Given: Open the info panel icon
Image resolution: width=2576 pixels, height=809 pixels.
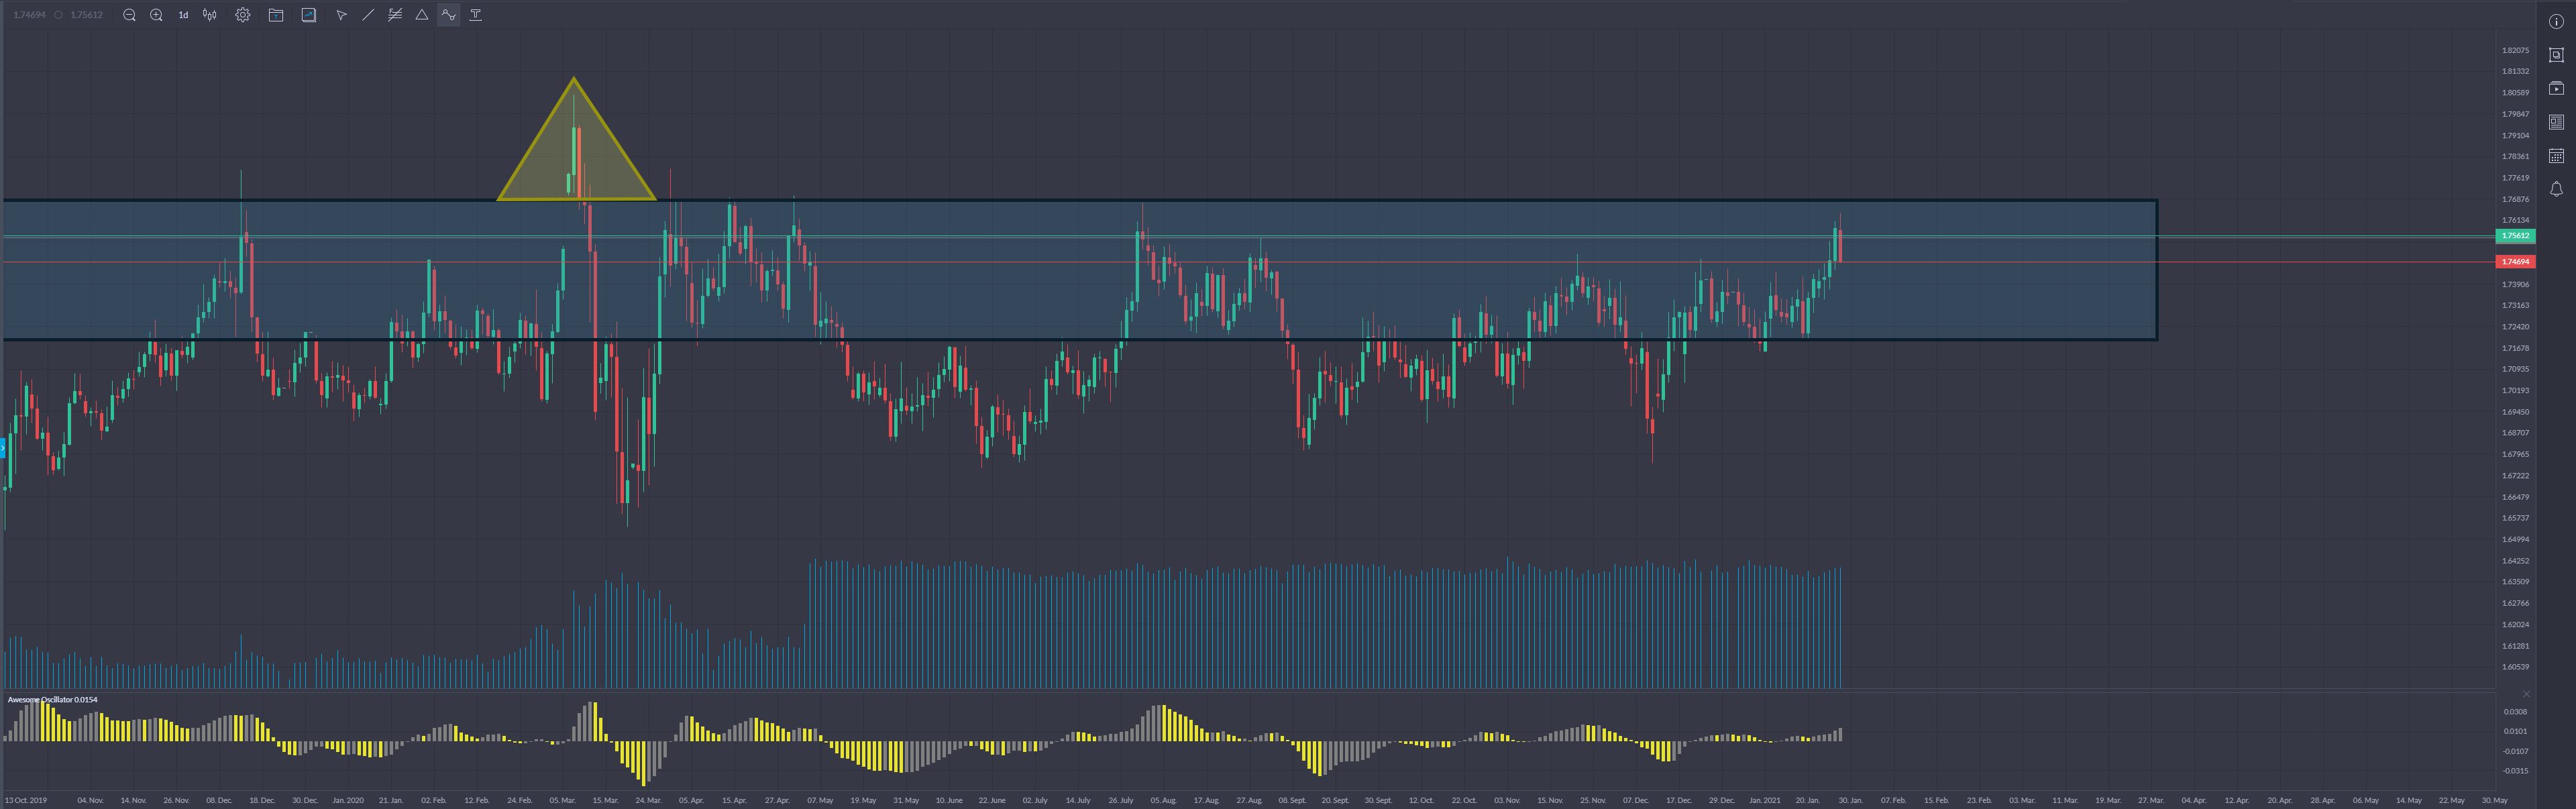Looking at the screenshot, I should click(2556, 22).
